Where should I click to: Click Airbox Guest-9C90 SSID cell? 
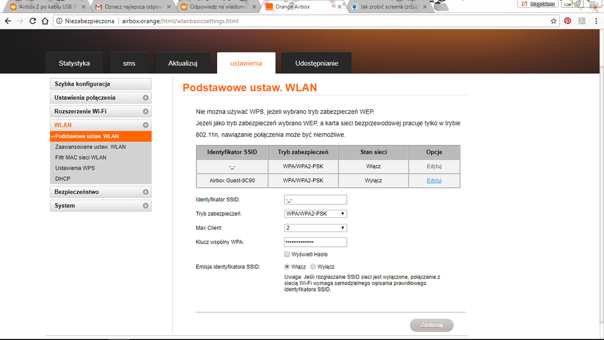click(232, 180)
